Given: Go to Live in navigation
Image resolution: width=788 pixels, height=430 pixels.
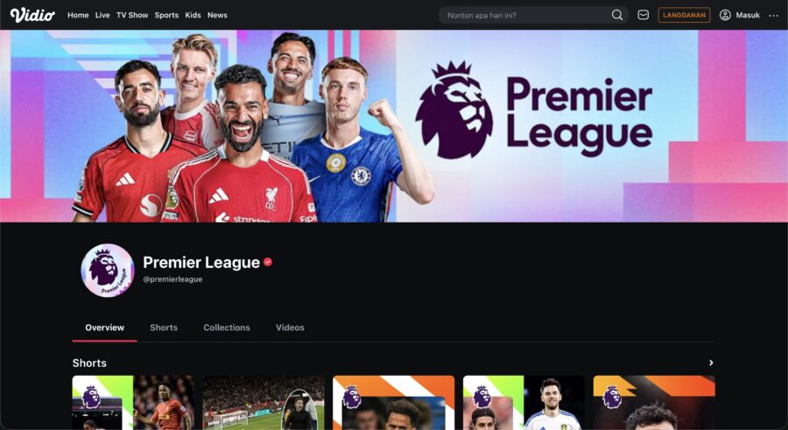Looking at the screenshot, I should [x=102, y=15].
